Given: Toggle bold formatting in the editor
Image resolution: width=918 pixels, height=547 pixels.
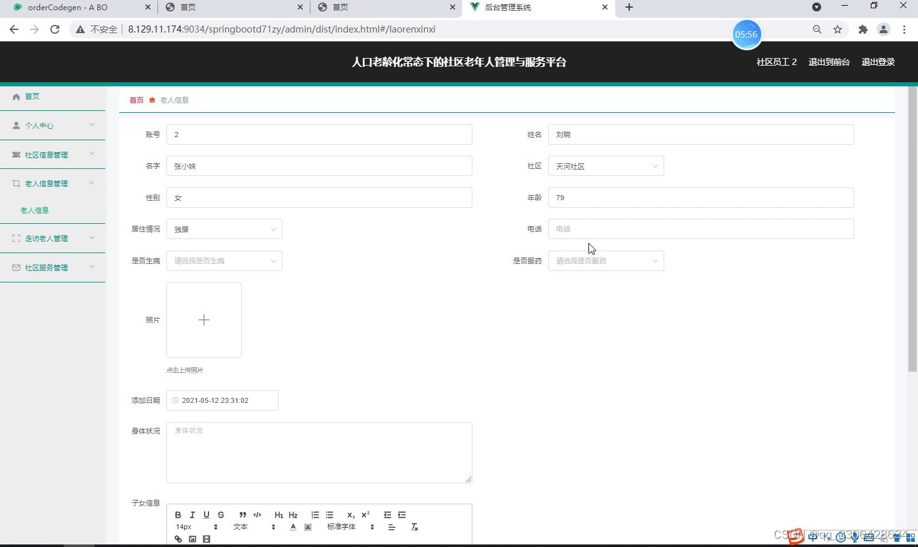Looking at the screenshot, I should [178, 514].
